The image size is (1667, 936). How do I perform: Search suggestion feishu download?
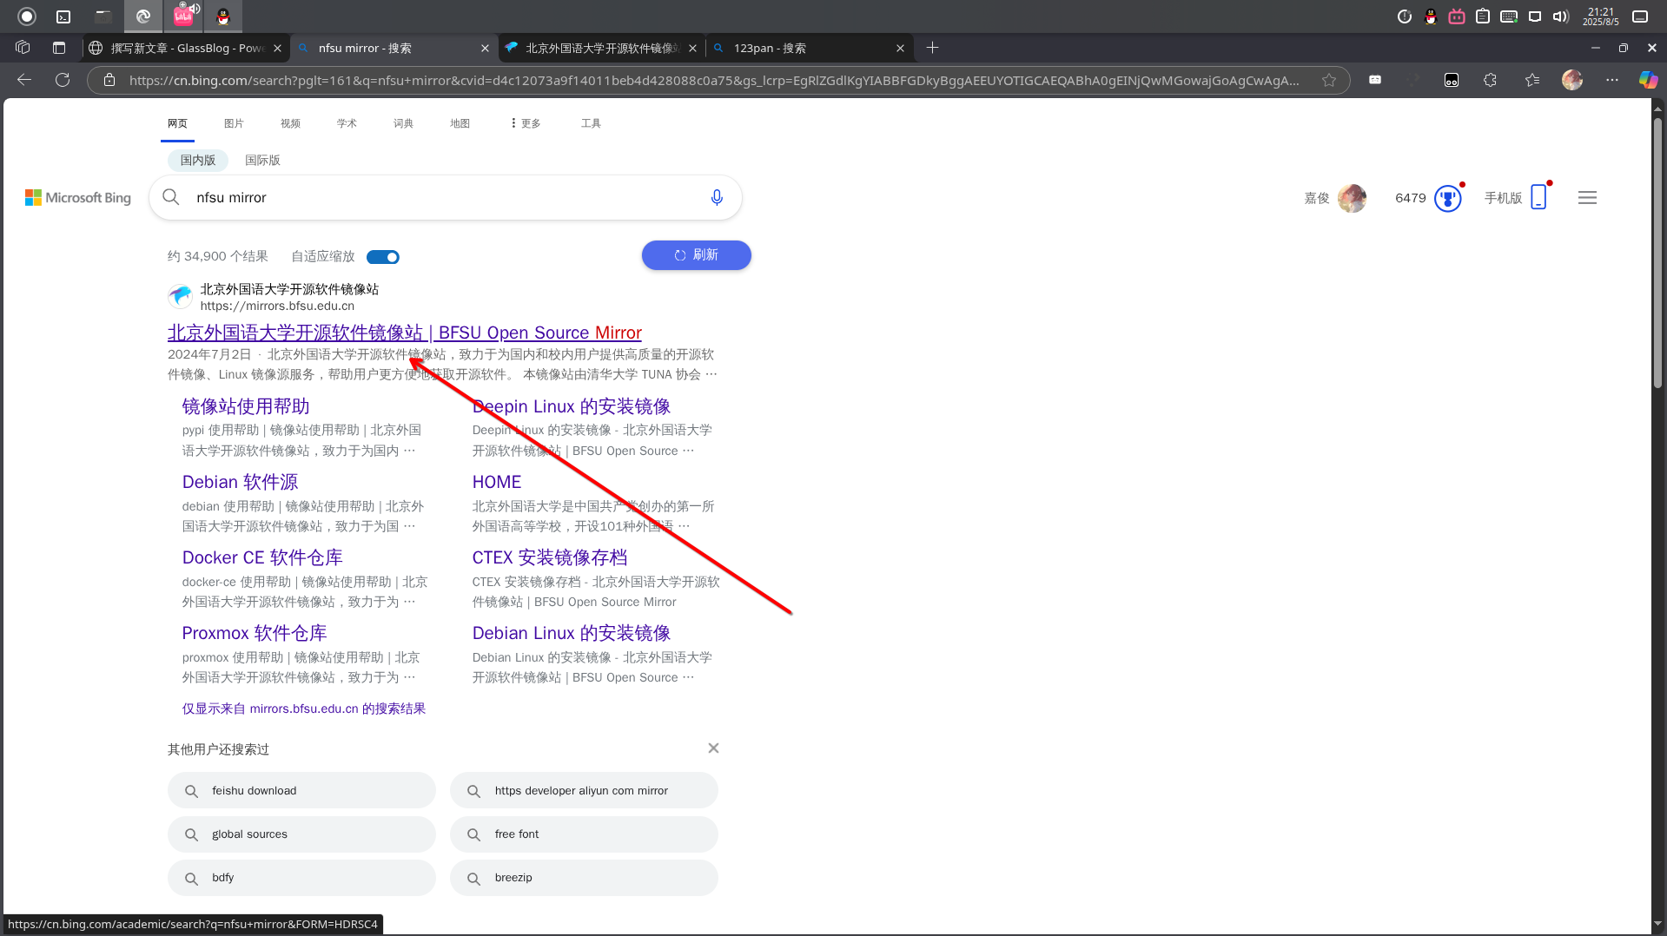point(301,791)
